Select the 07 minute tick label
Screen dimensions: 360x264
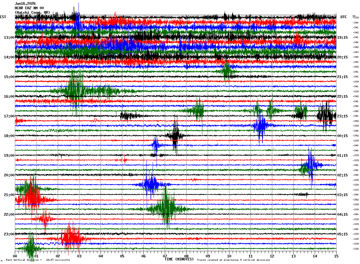click(165, 256)
